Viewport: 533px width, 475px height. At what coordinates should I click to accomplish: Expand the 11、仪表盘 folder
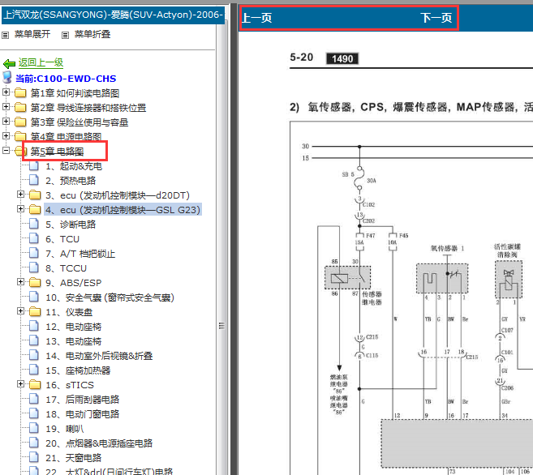tap(20, 312)
